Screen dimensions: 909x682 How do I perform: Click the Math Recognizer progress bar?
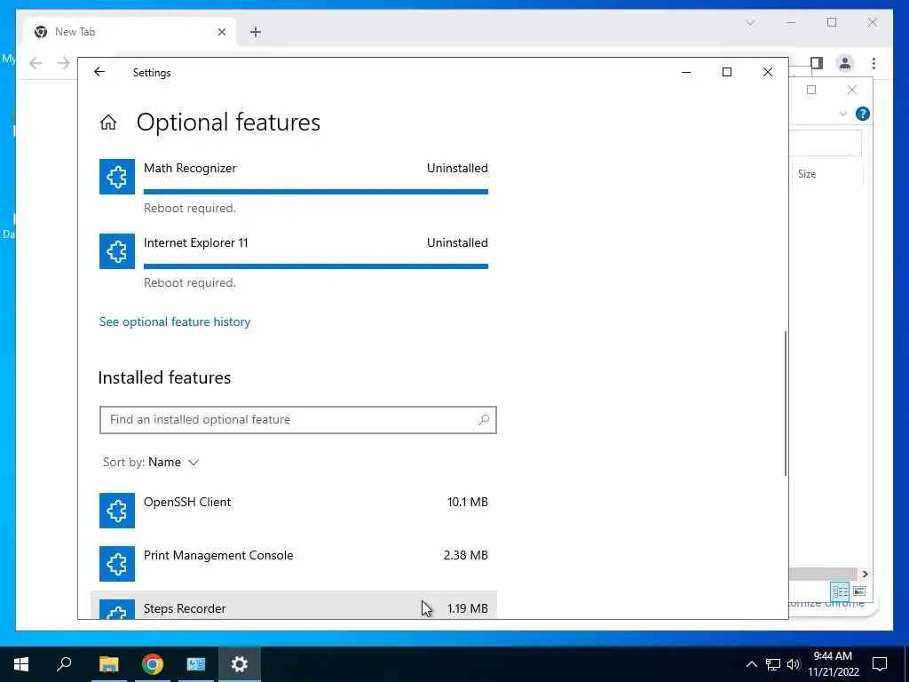coord(316,192)
